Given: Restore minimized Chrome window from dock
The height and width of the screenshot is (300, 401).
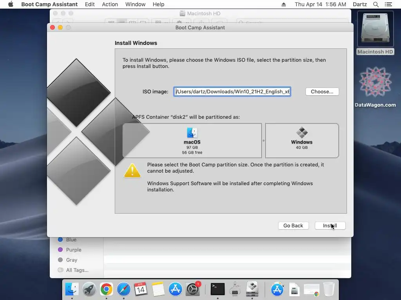Looking at the screenshot, I should coord(311,290).
